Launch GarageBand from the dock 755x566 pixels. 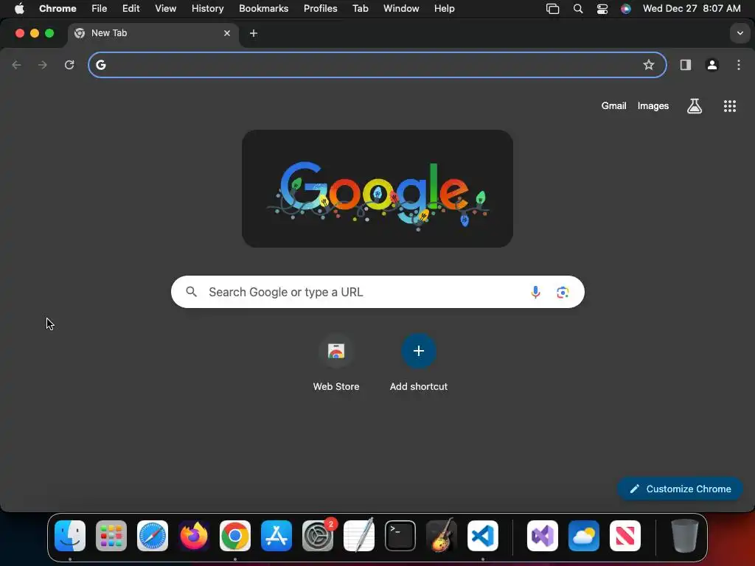[x=442, y=535]
